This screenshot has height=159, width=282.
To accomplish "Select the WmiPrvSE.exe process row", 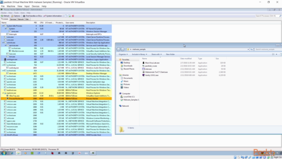I will [x=56, y=135].
